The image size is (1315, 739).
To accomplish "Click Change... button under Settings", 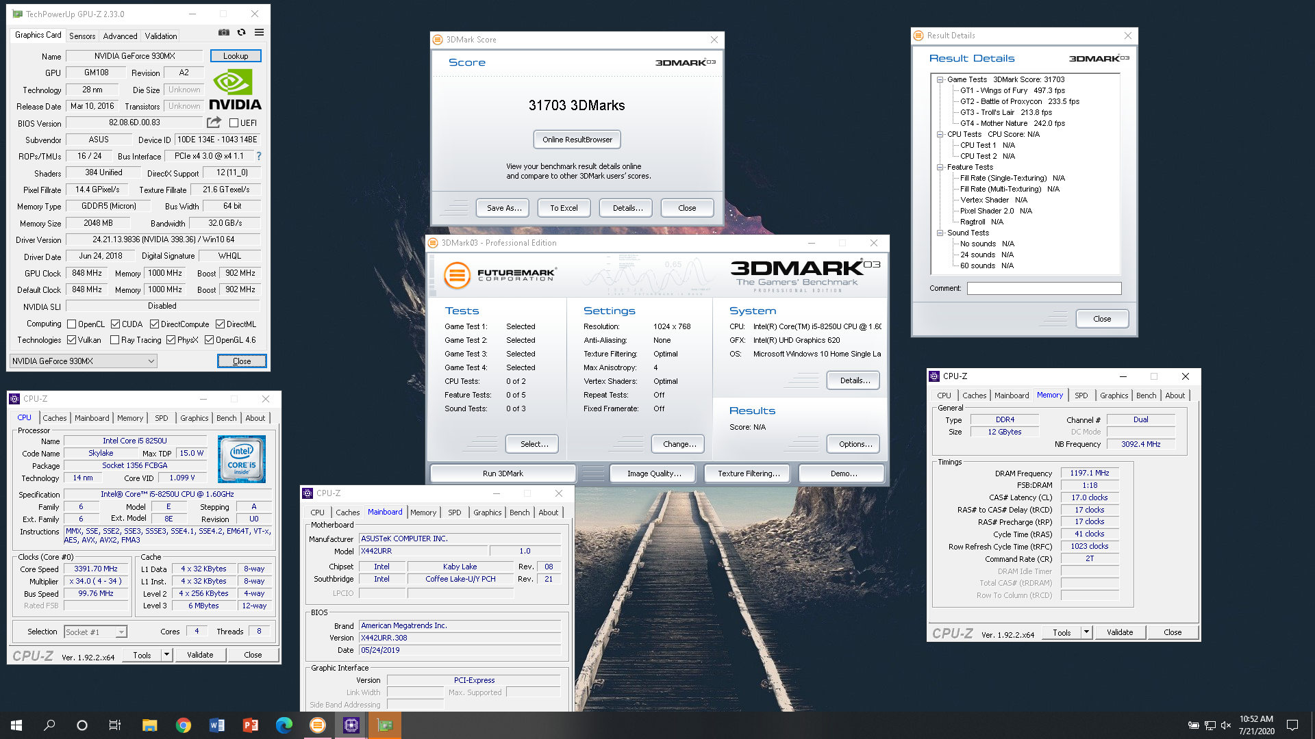I will [x=679, y=444].
